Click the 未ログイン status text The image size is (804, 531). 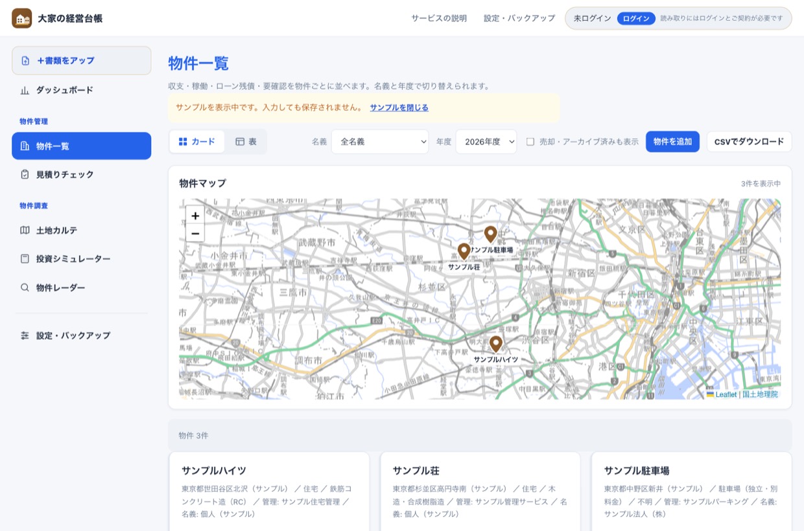593,18
